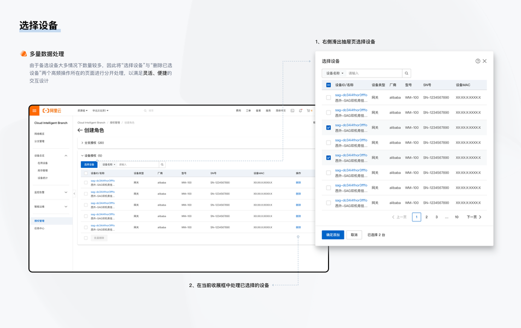
Task: Collapse 设备授权 (5) section
Action: (x=92, y=155)
